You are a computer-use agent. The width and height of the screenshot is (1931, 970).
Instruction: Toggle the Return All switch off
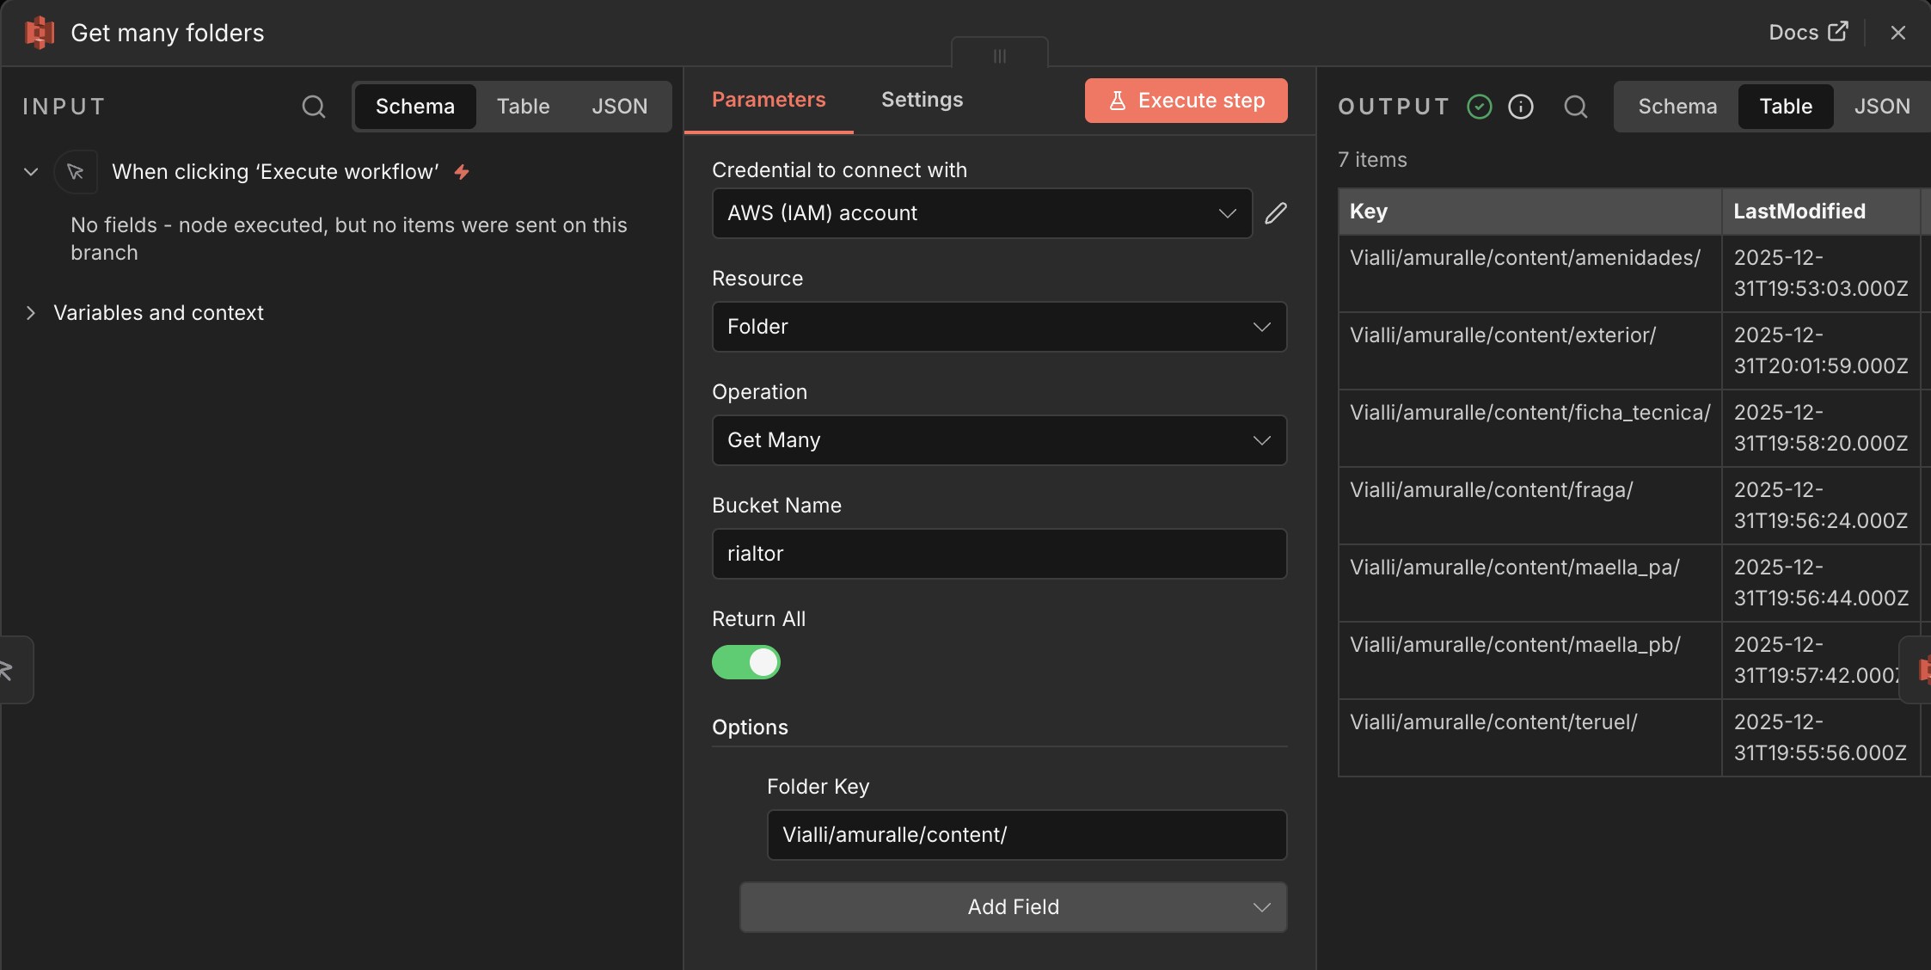pos(745,662)
